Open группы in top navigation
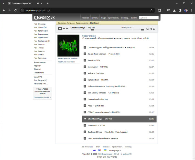 click(x=95, y=18)
